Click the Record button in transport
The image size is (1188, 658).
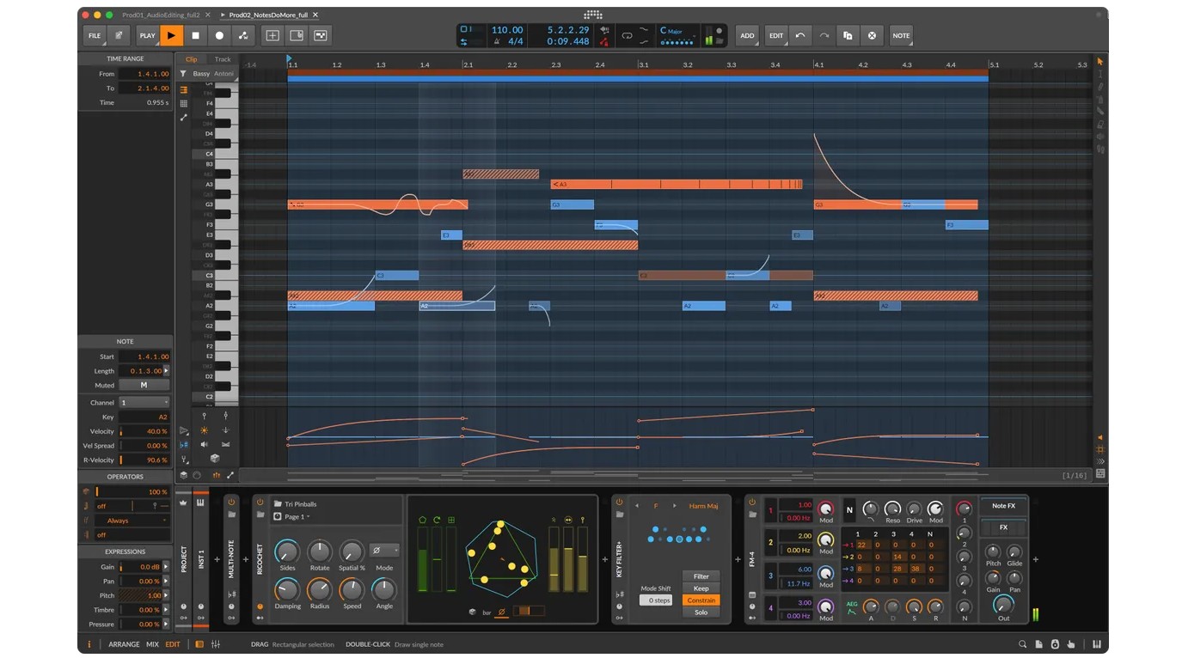coord(219,35)
